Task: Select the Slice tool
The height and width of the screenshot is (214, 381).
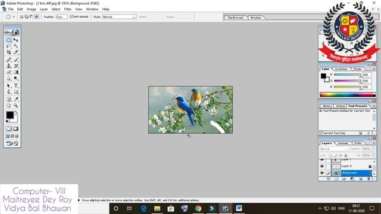Action: click(16, 52)
